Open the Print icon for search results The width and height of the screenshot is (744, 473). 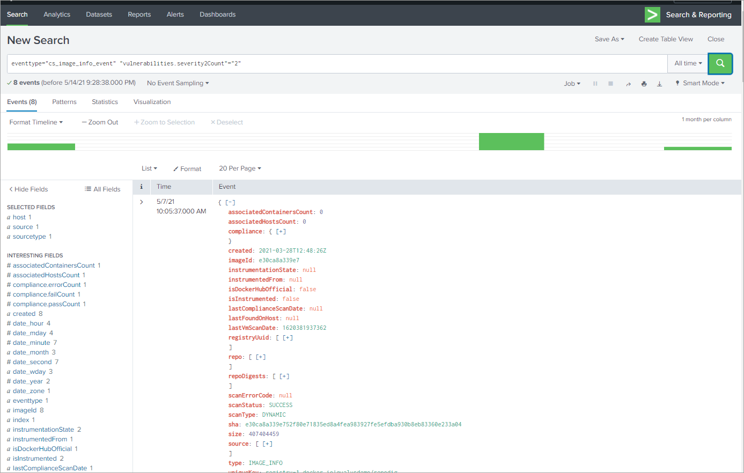[x=644, y=84]
